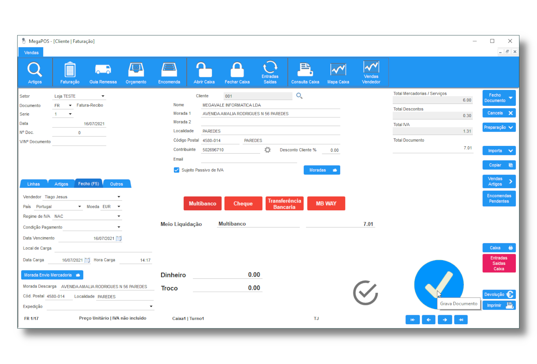Expand the Regime de IVA dropdown
Viewport: 537px width, 364px height.
coord(119,216)
